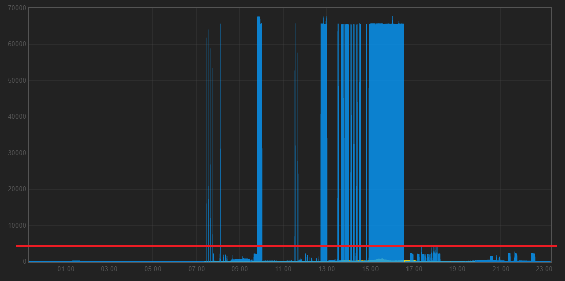The width and height of the screenshot is (565, 281).
Task: Select the 07:00 time axis label
Action: (x=197, y=269)
